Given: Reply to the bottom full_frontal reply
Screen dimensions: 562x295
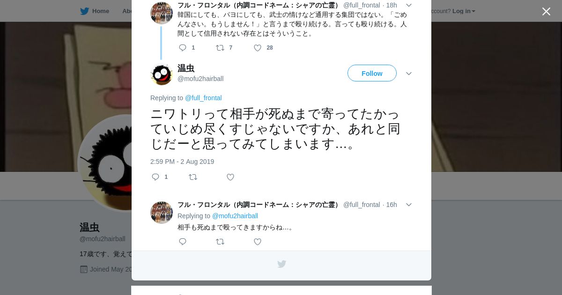Looking at the screenshot, I should (183, 242).
